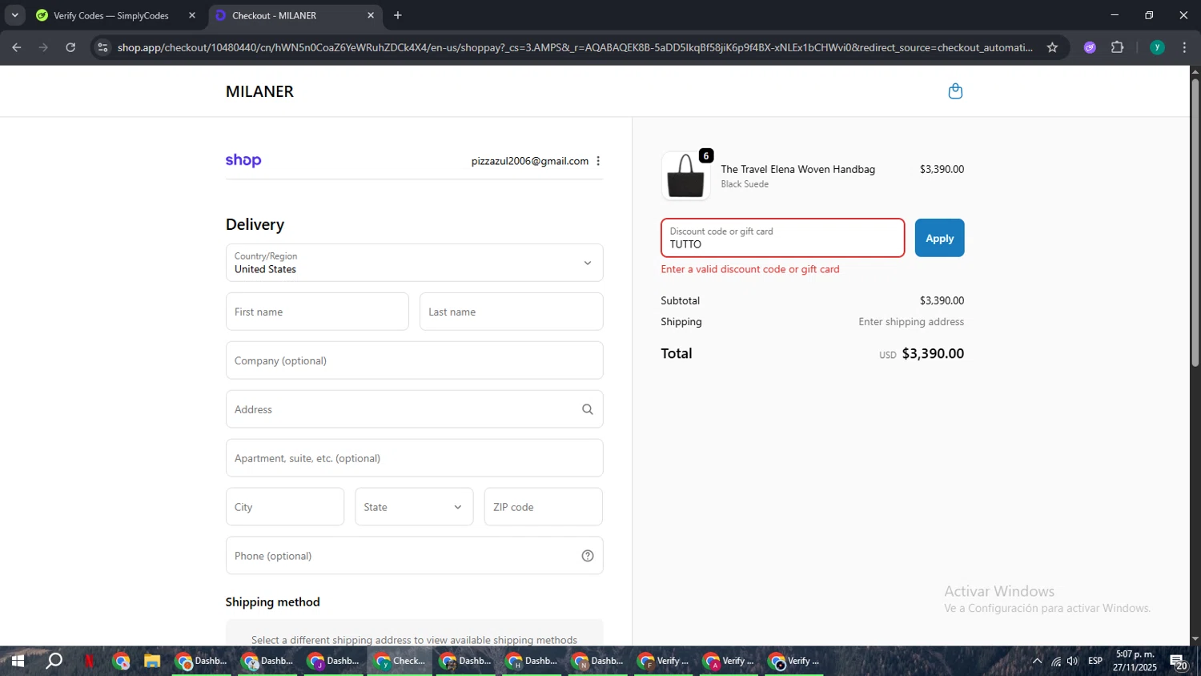Open the purple extension icon in toolbar
The image size is (1201, 676).
(x=1090, y=47)
